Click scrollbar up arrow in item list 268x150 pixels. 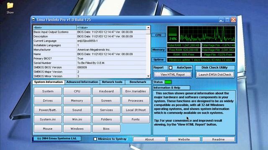[148, 28]
